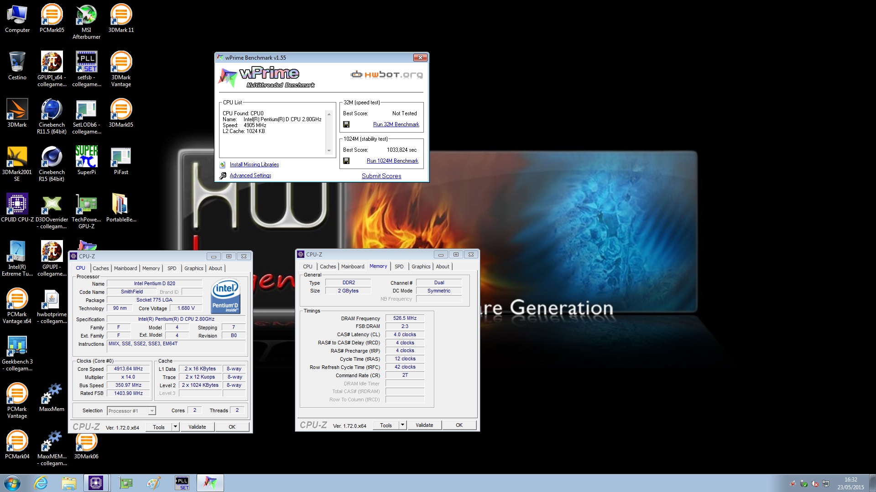Open SPD tab in right CPU-Z
Screen dimensions: 876x492
click(399, 266)
